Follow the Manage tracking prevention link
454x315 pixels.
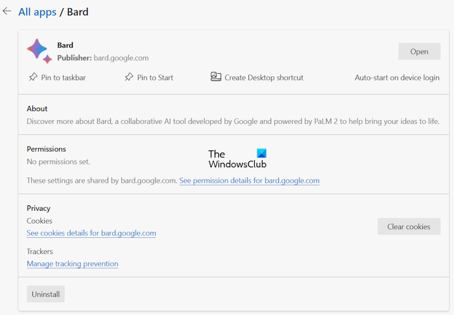pyautogui.click(x=72, y=264)
